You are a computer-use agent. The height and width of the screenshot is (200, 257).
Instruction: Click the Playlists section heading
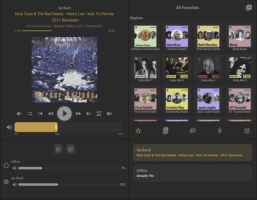pos(136,18)
